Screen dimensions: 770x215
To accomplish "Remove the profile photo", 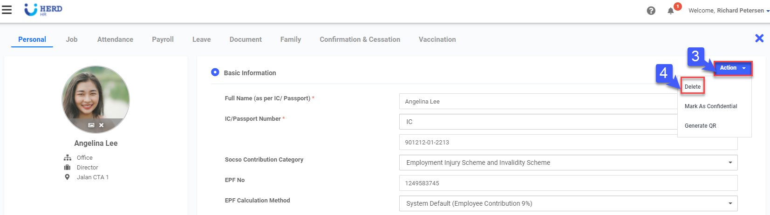I will [102, 125].
